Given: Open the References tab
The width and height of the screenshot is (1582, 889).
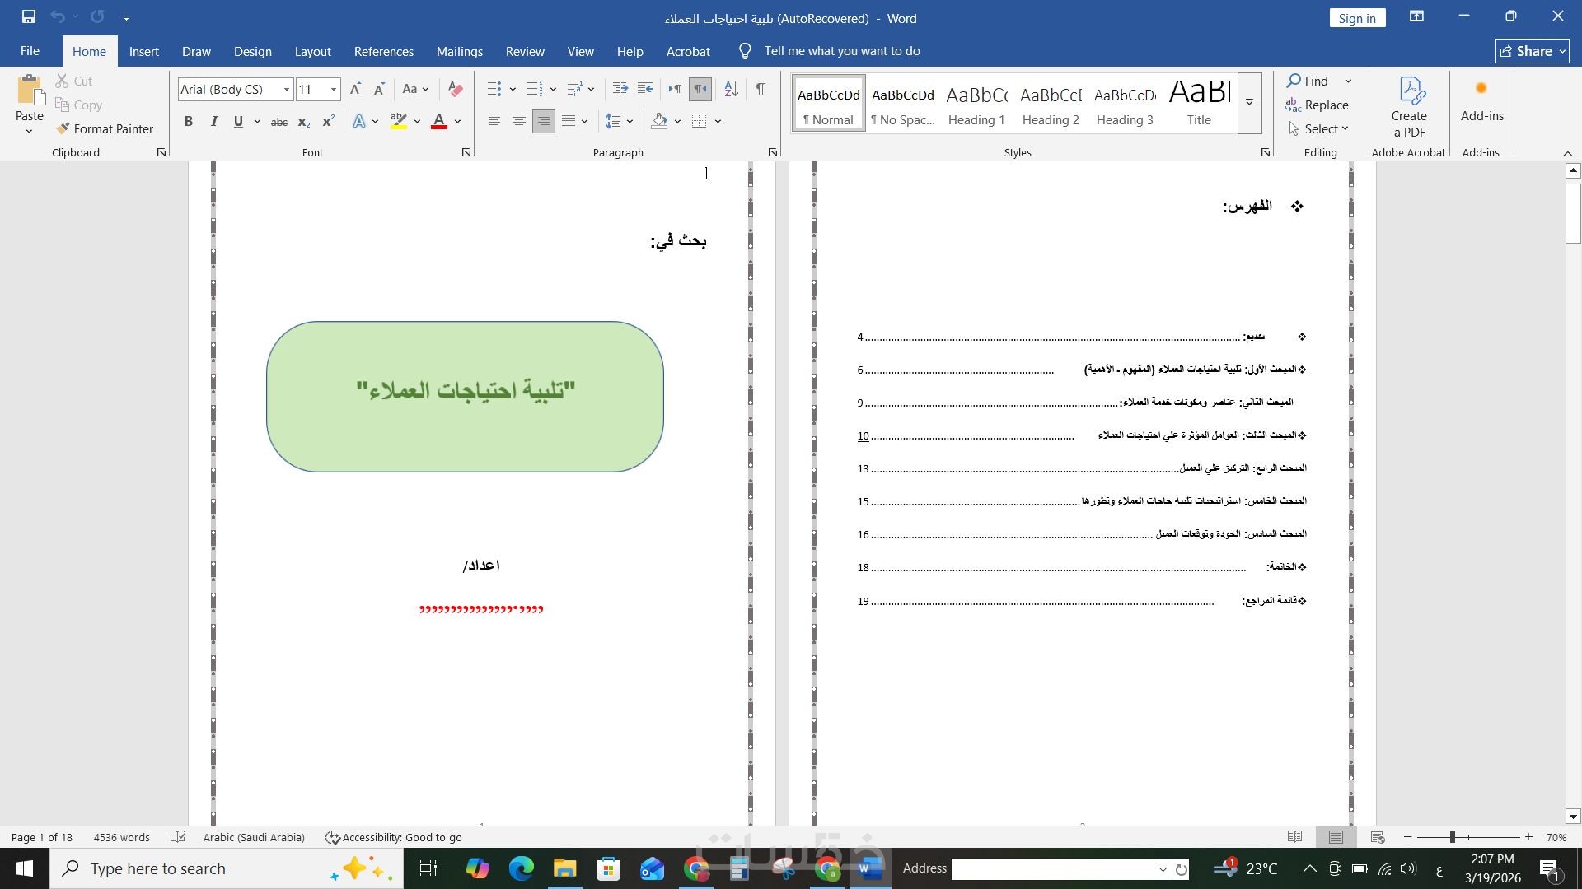Looking at the screenshot, I should [383, 51].
